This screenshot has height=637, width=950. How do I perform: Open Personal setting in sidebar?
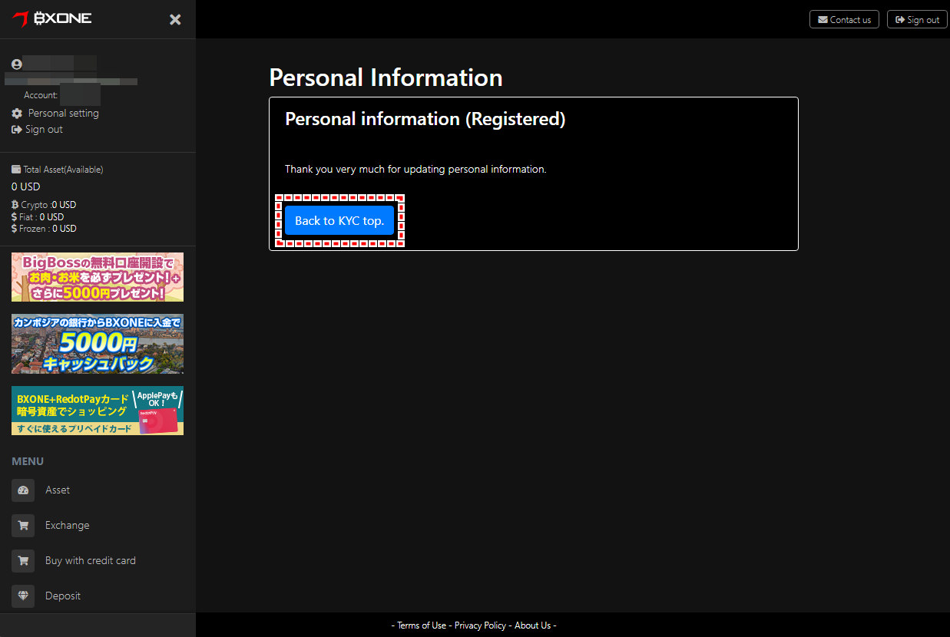64,113
